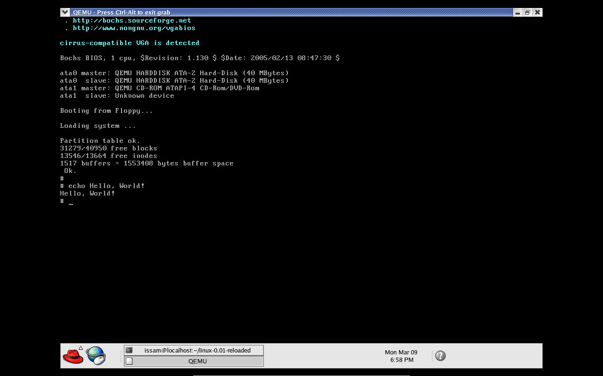Screen dimensions: 603x376
Task: Click the bochs.sourceforge.net URL text
Action: click(132, 21)
